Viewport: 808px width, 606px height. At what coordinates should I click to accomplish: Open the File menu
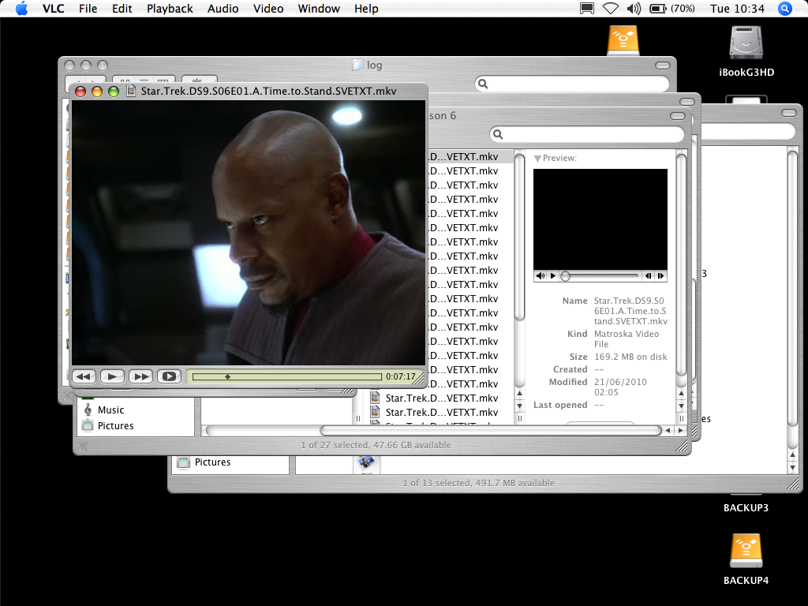tap(88, 9)
